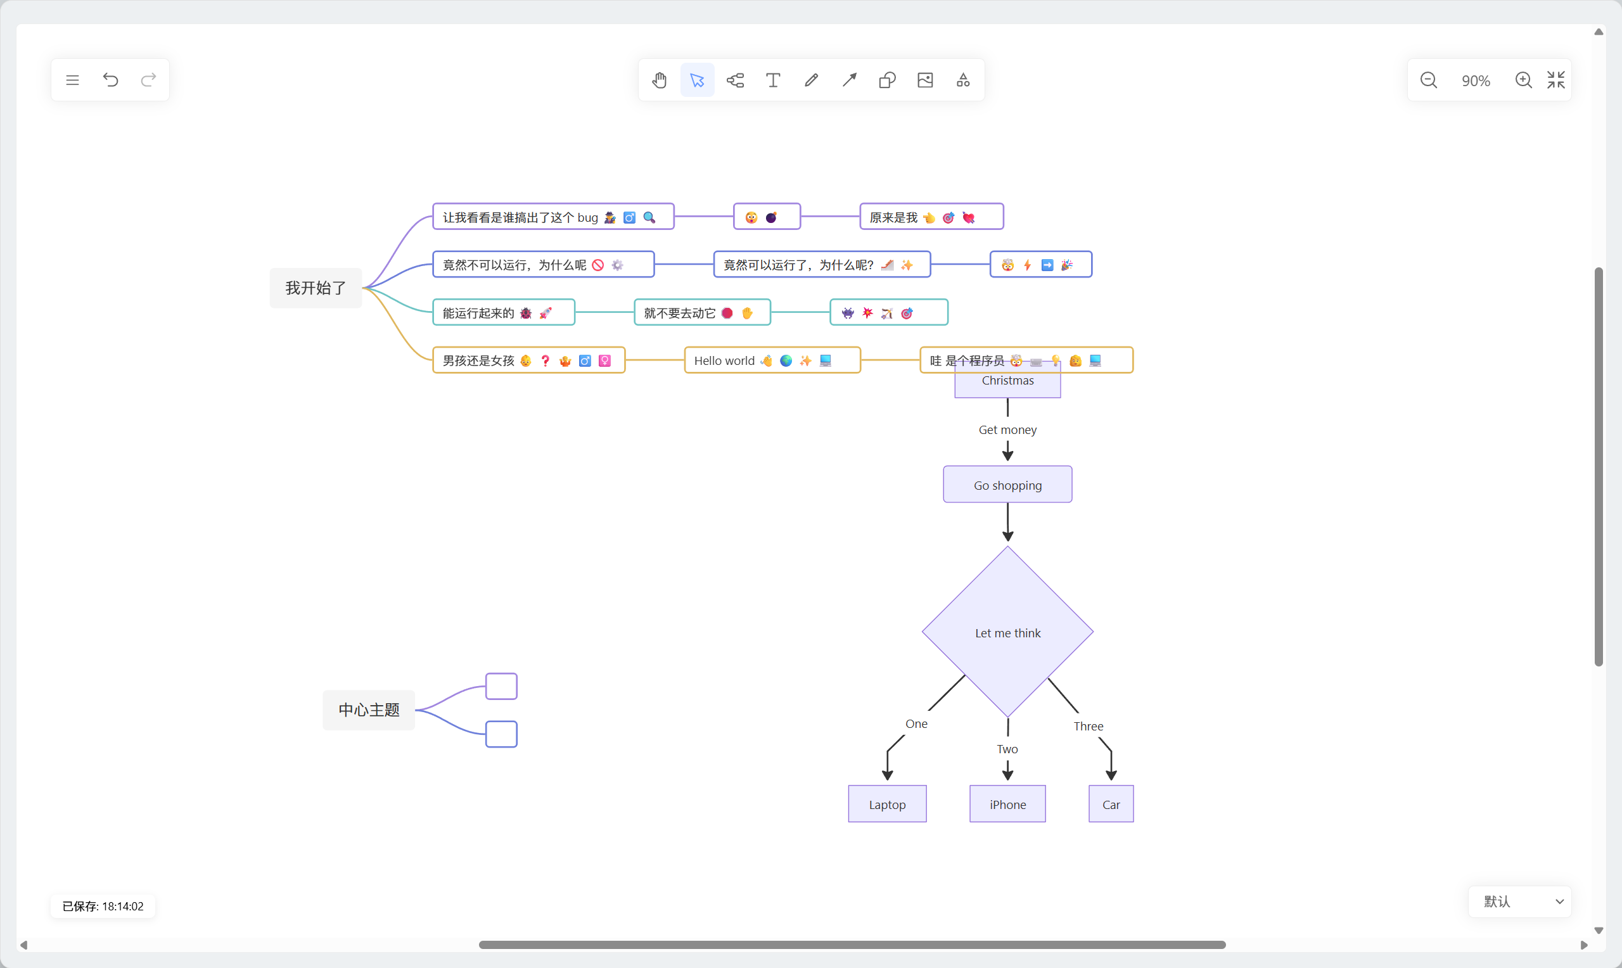The width and height of the screenshot is (1622, 968).
Task: Open the extra tools shapes icon
Action: [x=962, y=80]
